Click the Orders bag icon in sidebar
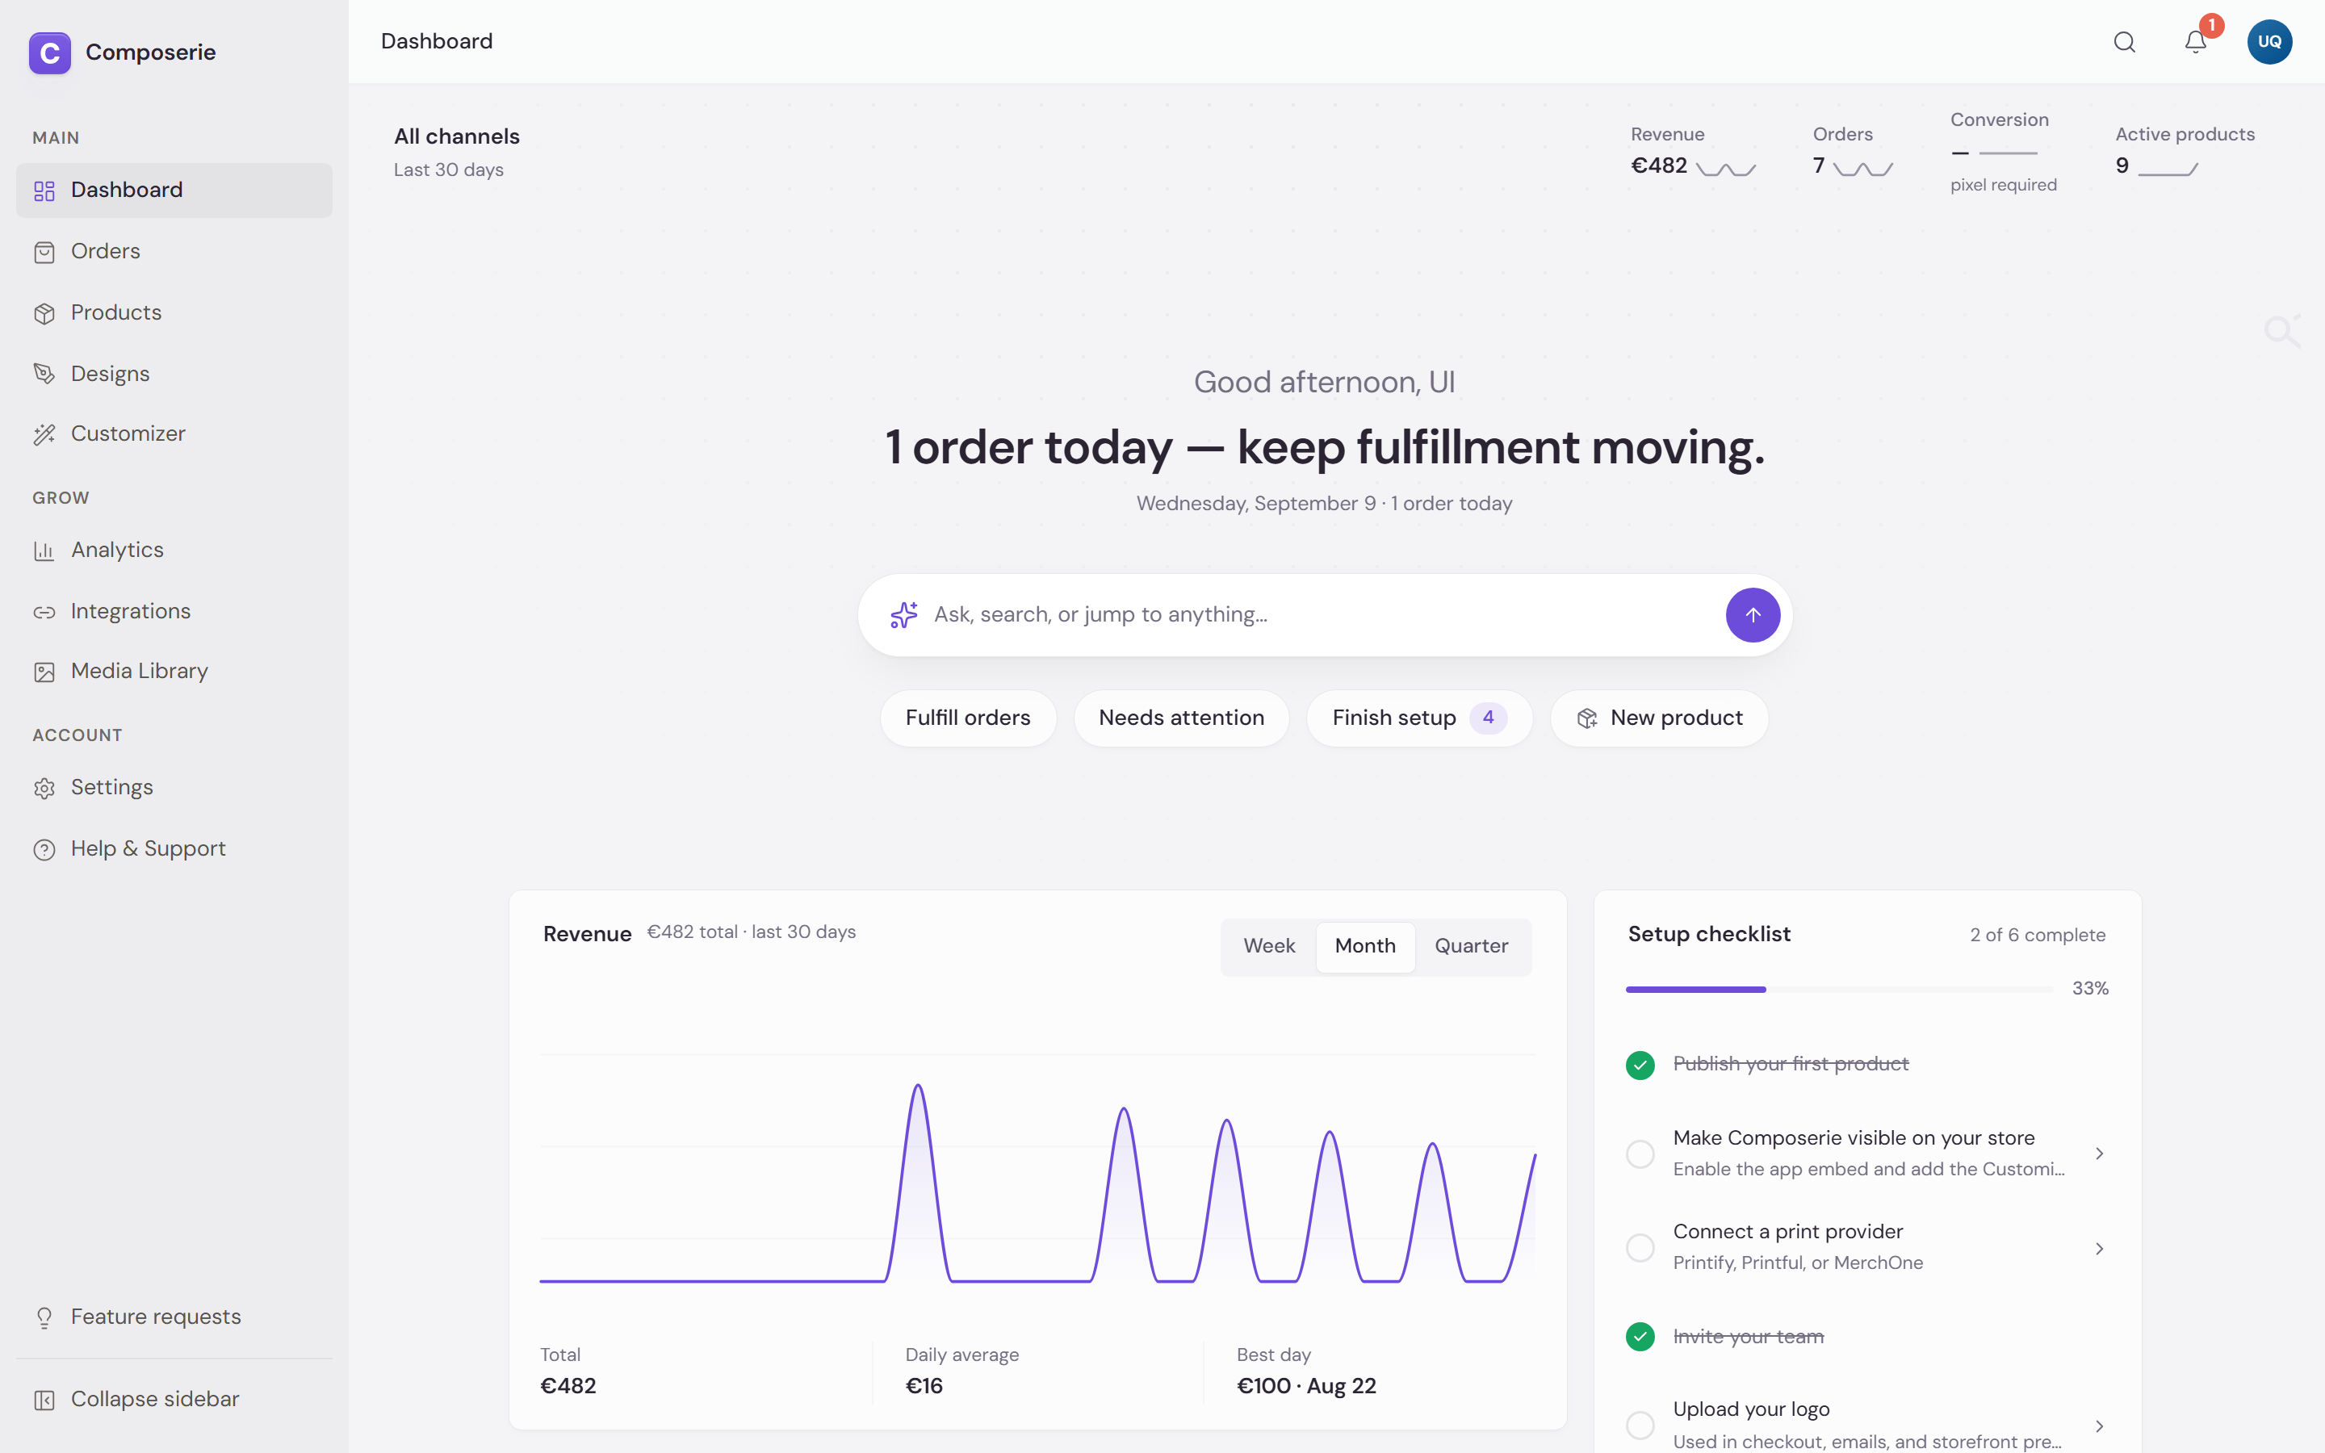The height and width of the screenshot is (1453, 2325). point(44,252)
